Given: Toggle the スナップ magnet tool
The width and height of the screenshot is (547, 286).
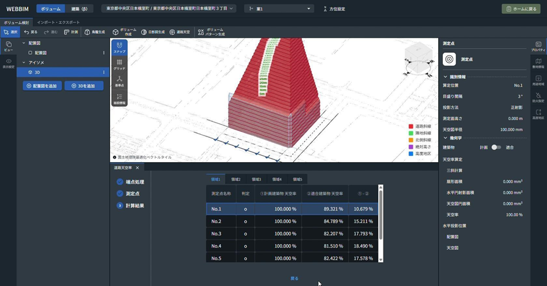Looking at the screenshot, I should pos(119,47).
